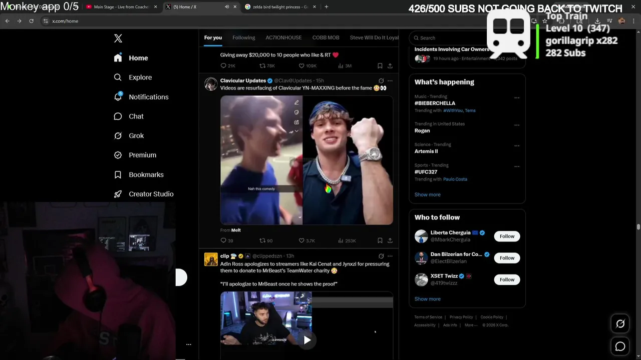Open the Clavicular Updates profile avatar
The height and width of the screenshot is (360, 641).
[x=211, y=84]
